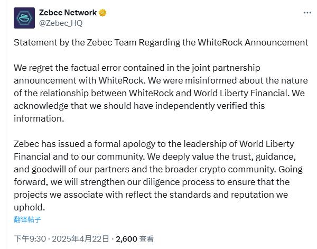Click the "We regret the factual error" line
Image resolution: width=317 pixels, height=249 pixels.
137,68
